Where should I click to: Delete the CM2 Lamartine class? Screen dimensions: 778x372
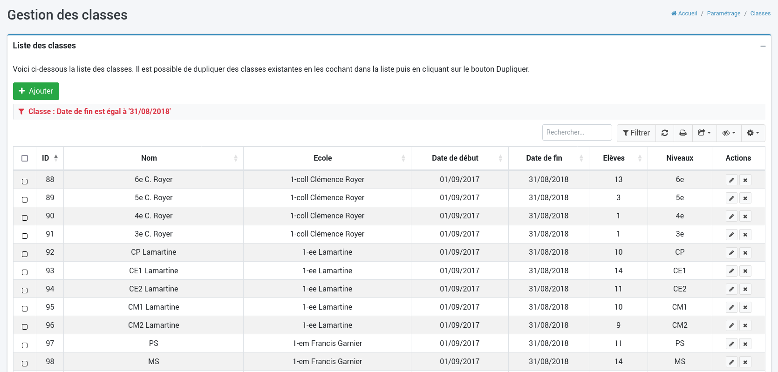tap(745, 325)
